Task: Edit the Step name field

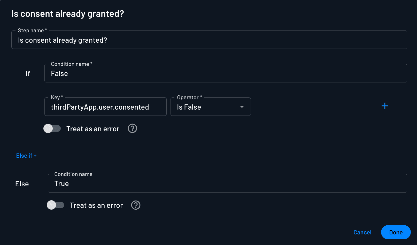Action: point(209,40)
